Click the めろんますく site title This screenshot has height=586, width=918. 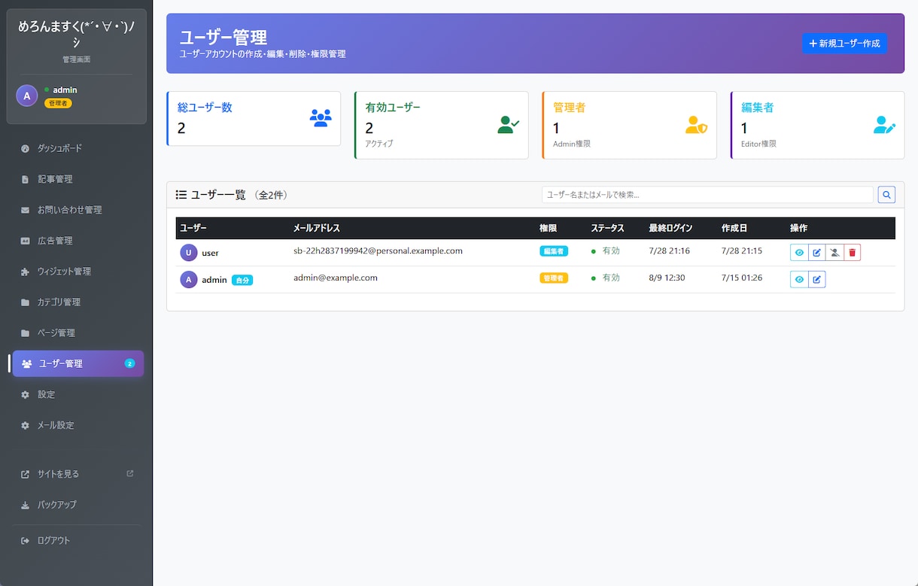click(x=77, y=35)
